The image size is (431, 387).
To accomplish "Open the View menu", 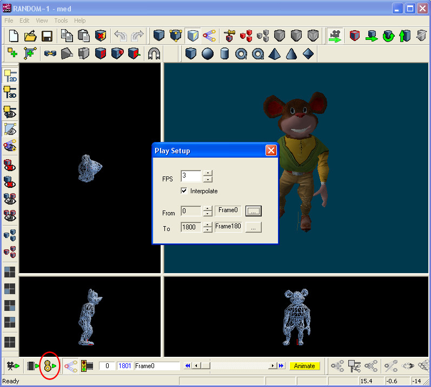I will coord(42,21).
